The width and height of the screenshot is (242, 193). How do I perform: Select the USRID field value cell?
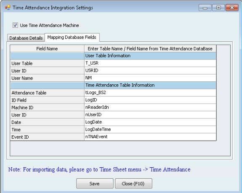(x=150, y=71)
